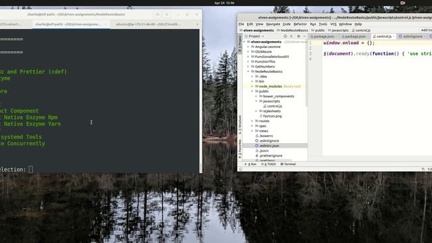This screenshot has width=432, height=243.
Task: Select the control.js editor tab
Action: [x=384, y=36]
